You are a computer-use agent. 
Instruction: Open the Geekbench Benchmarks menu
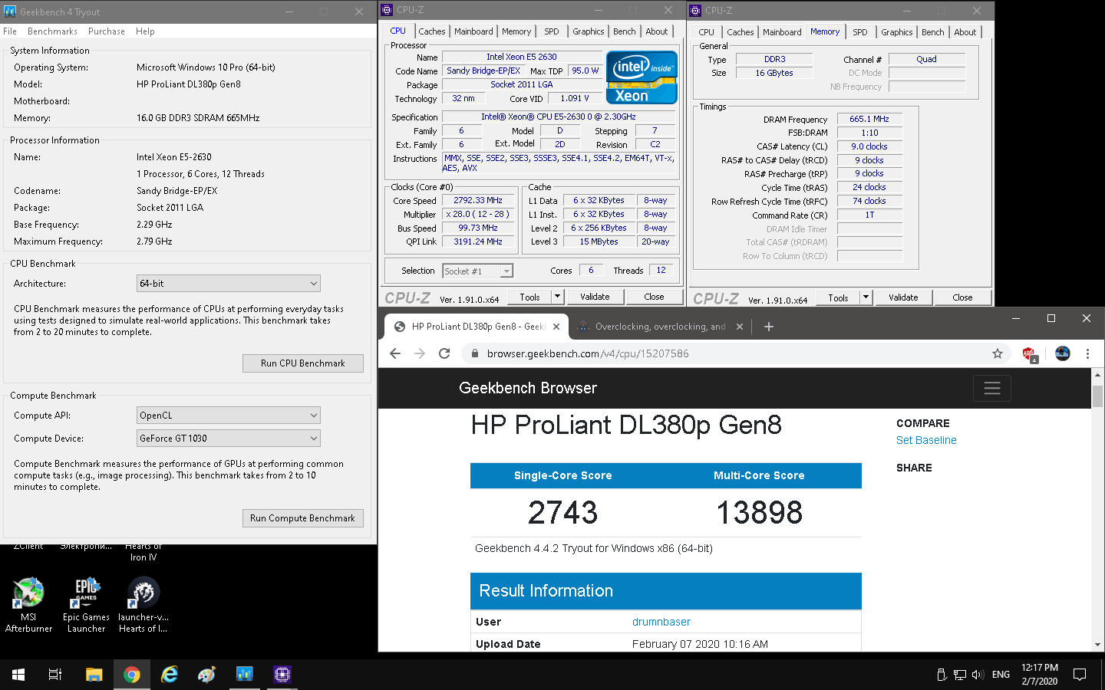52,31
